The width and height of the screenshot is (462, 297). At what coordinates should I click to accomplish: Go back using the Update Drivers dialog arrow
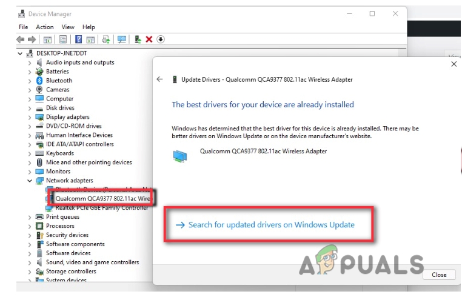(x=159, y=79)
